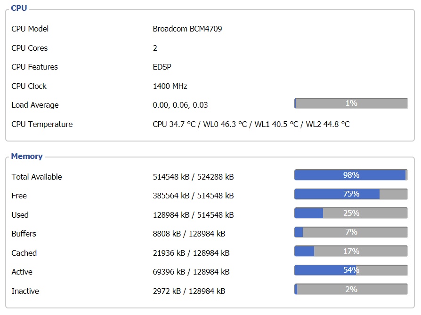Select the EDSP feature value
The height and width of the screenshot is (315, 421).
coord(162,67)
